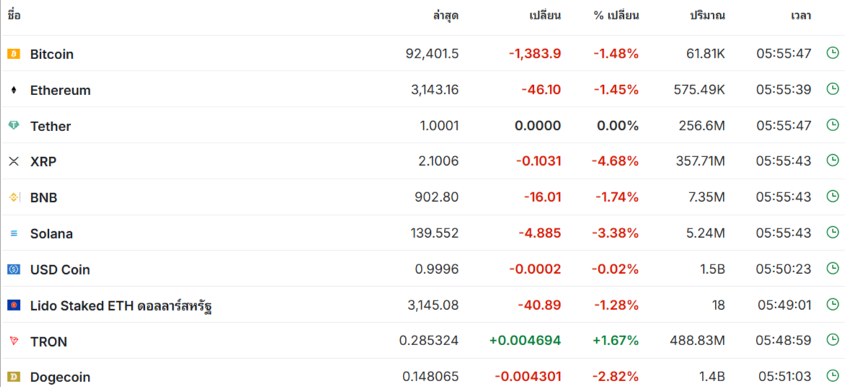
Task: Sort by the เวลา column header
Action: pos(801,15)
